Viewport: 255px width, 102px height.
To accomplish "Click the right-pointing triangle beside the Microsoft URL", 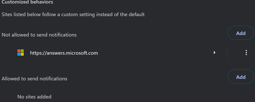I will (x=215, y=53).
